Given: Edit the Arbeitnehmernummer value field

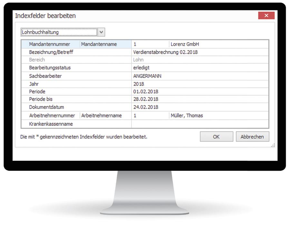Looking at the screenshot, I should pyautogui.click(x=150, y=116).
